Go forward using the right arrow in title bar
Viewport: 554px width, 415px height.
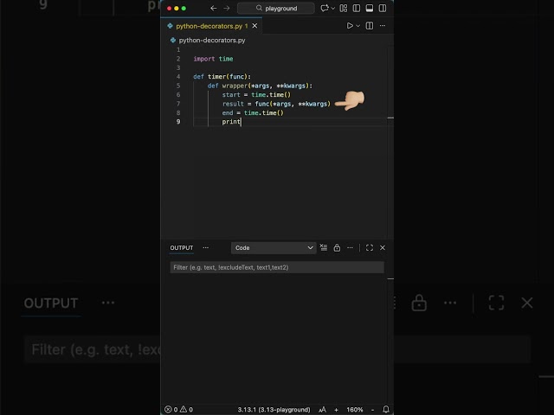click(227, 8)
